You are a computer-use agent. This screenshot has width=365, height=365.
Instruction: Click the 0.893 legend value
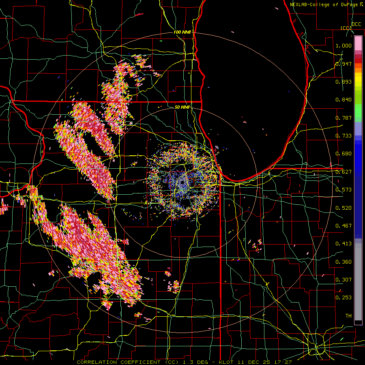344,82
